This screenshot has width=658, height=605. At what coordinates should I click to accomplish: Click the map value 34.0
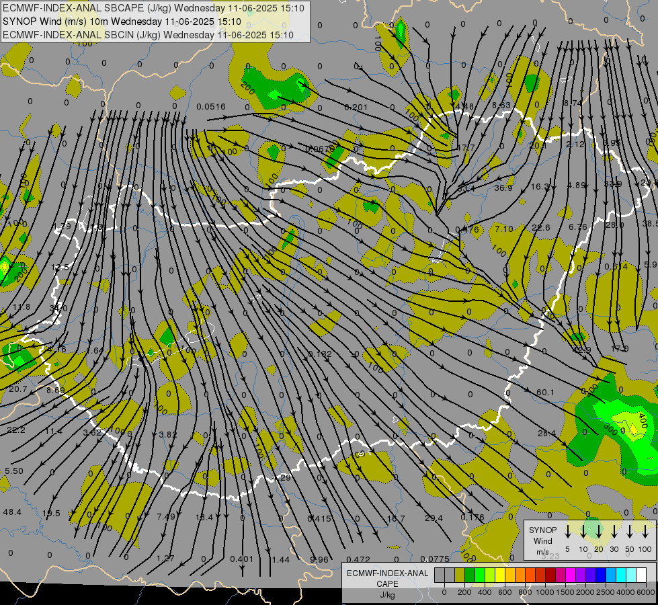(x=58, y=308)
